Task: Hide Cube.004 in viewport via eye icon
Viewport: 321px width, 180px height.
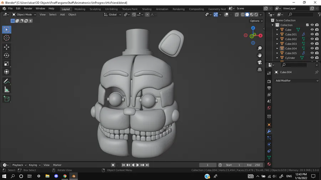Action: click(x=312, y=48)
